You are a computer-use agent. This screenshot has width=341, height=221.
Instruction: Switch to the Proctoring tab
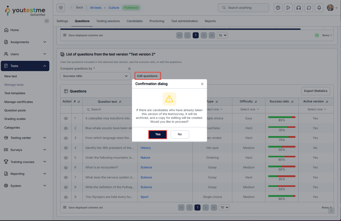tap(157, 21)
